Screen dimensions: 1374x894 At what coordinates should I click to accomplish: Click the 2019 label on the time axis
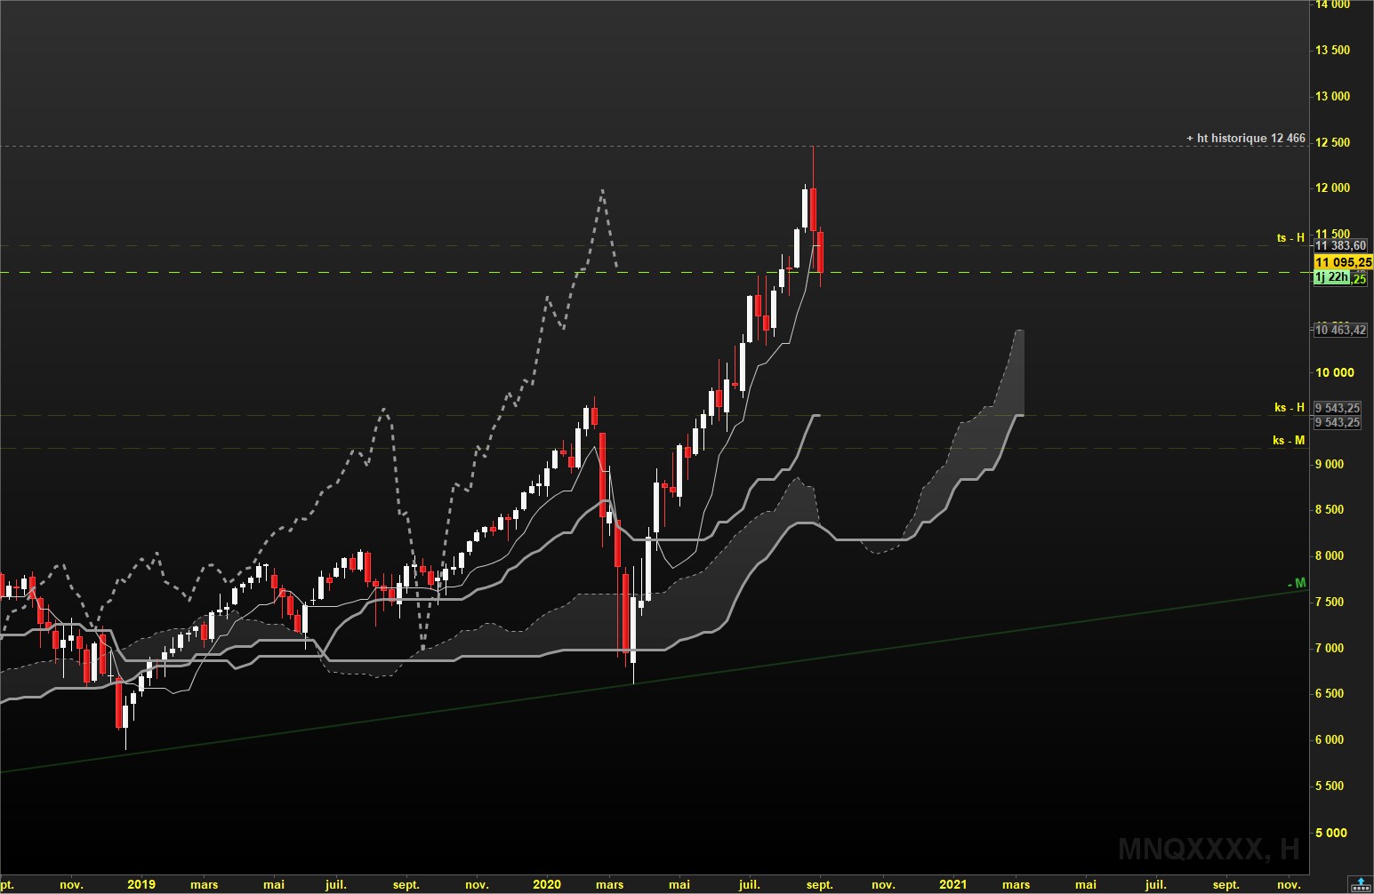(141, 884)
